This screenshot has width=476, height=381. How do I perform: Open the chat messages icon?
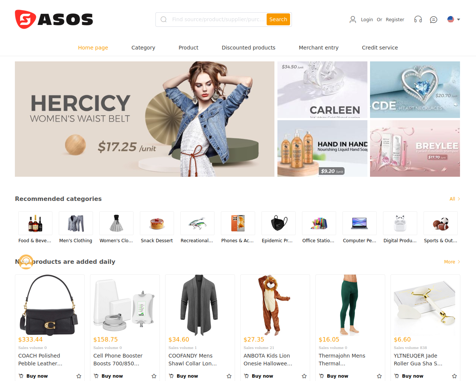tap(434, 19)
